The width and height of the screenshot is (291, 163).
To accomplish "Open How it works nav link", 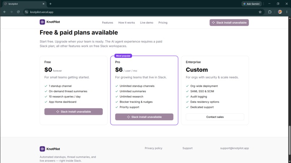I will [x=127, y=23].
